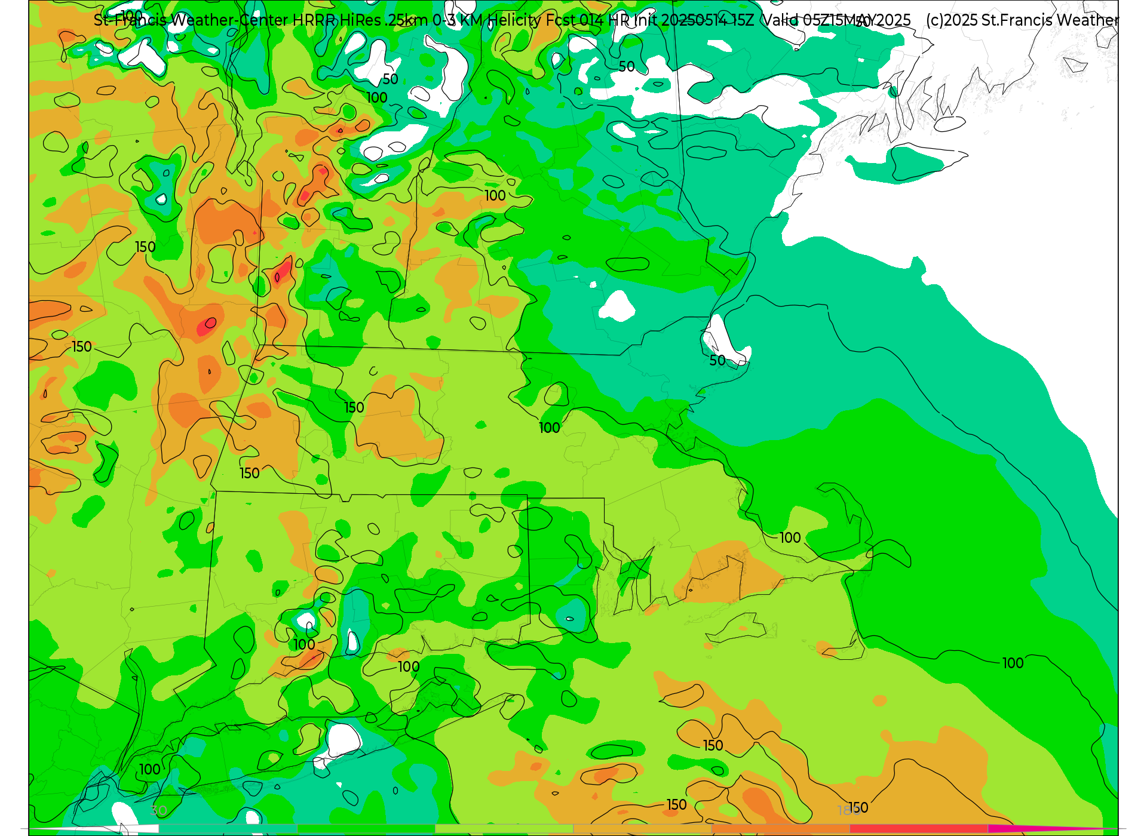Click the '100' contour label over the ocean at the far right
1147x836 pixels.
pyautogui.click(x=1013, y=663)
